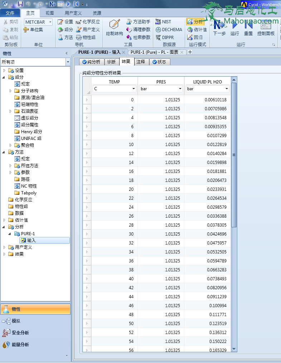Switch to the 纯分析 form tab
Viewport: 281px width, 363px height.
[x=91, y=62]
